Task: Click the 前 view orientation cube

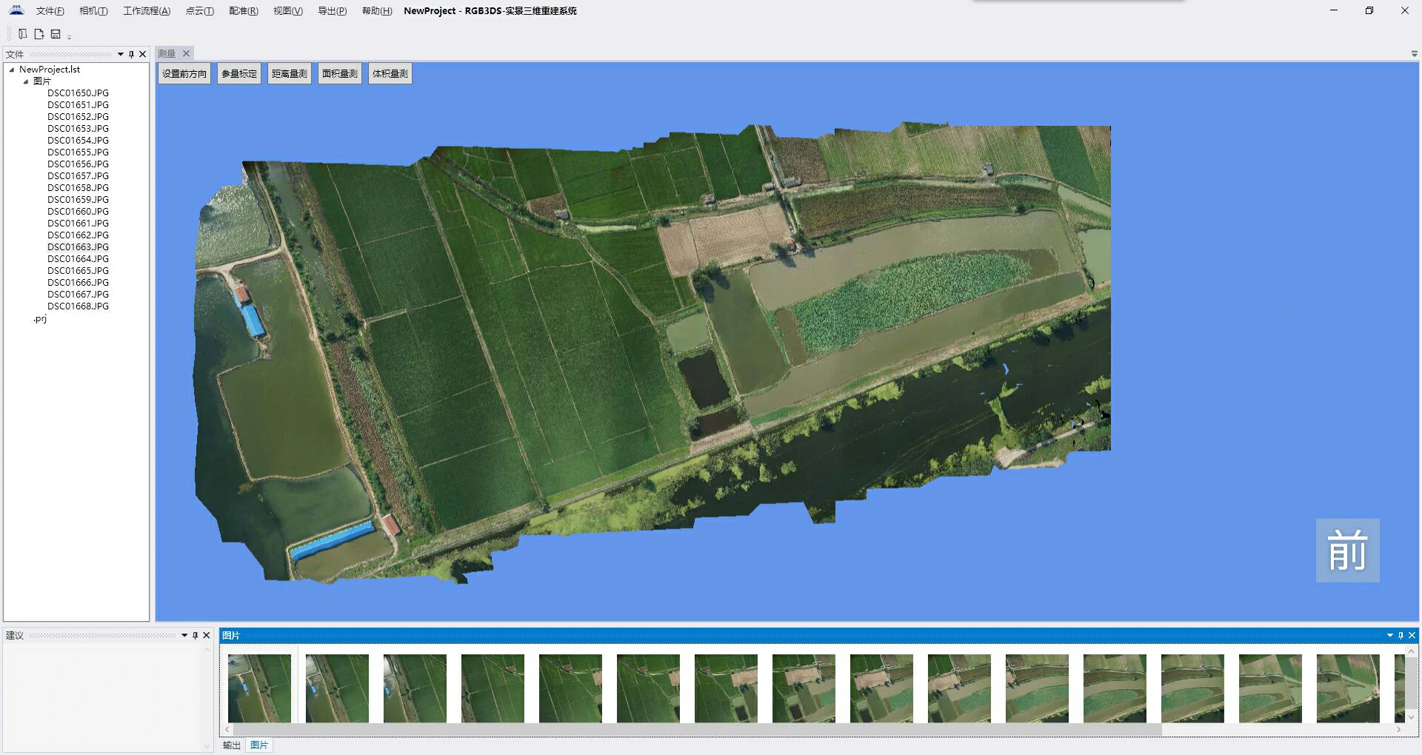Action: [1347, 550]
